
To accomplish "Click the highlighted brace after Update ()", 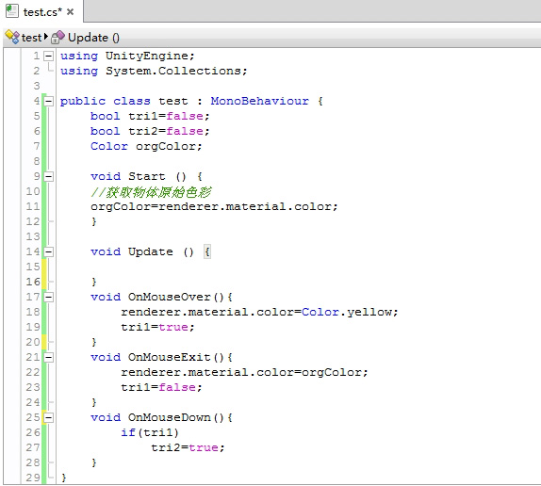I will (207, 252).
